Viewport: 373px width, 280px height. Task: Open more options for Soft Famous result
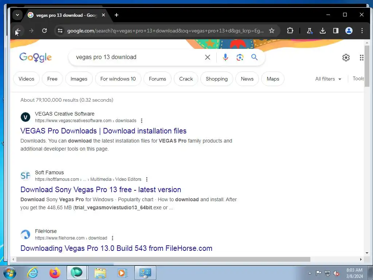147,179
